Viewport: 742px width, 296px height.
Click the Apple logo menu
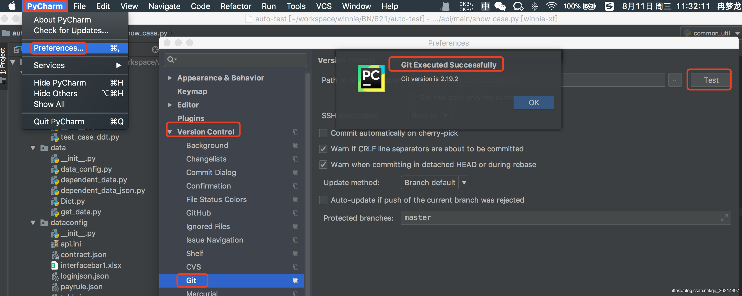(12, 6)
